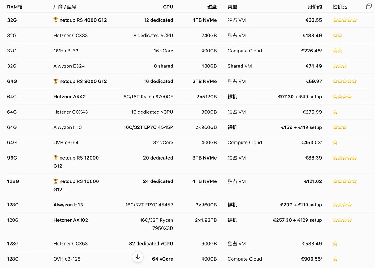Click the €906.55 price
This screenshot has height=268, width=375.
pyautogui.click(x=312, y=259)
